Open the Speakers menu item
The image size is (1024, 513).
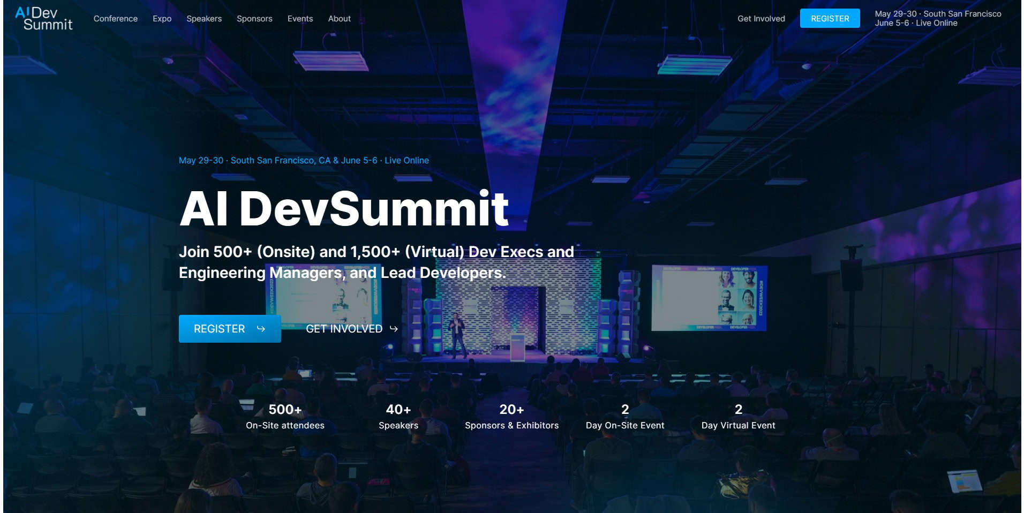pos(204,19)
